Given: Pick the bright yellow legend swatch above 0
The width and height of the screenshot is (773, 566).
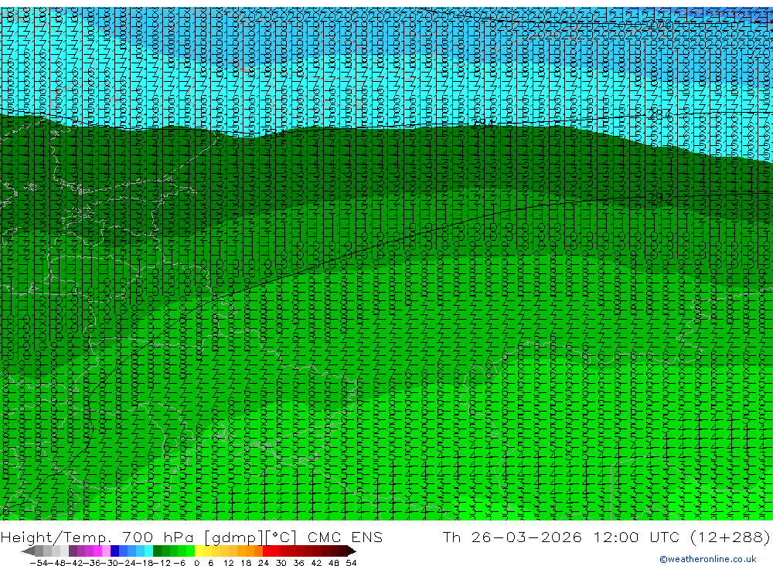Looking at the screenshot, I should 199,551.
